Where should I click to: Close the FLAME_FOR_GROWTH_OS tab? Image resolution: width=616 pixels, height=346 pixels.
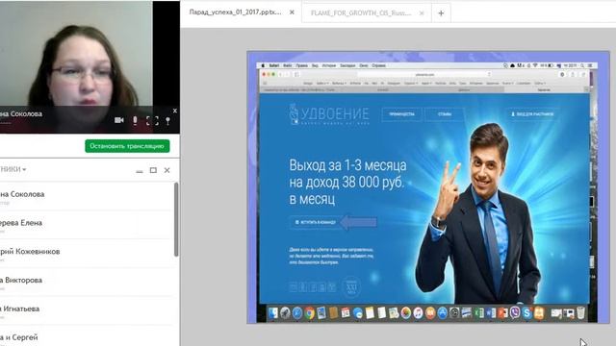click(x=422, y=12)
